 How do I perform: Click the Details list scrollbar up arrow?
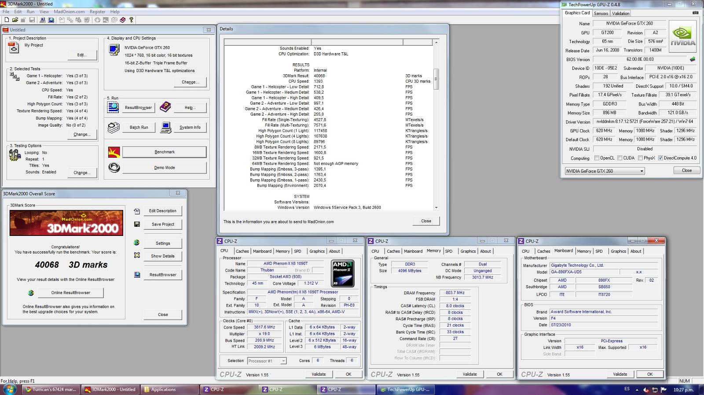pyautogui.click(x=436, y=42)
